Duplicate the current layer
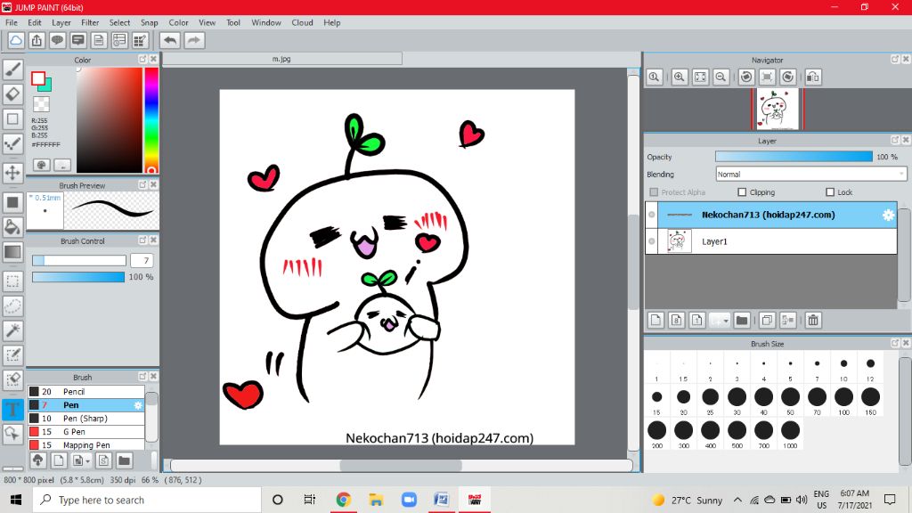The height and width of the screenshot is (513, 912). [767, 320]
